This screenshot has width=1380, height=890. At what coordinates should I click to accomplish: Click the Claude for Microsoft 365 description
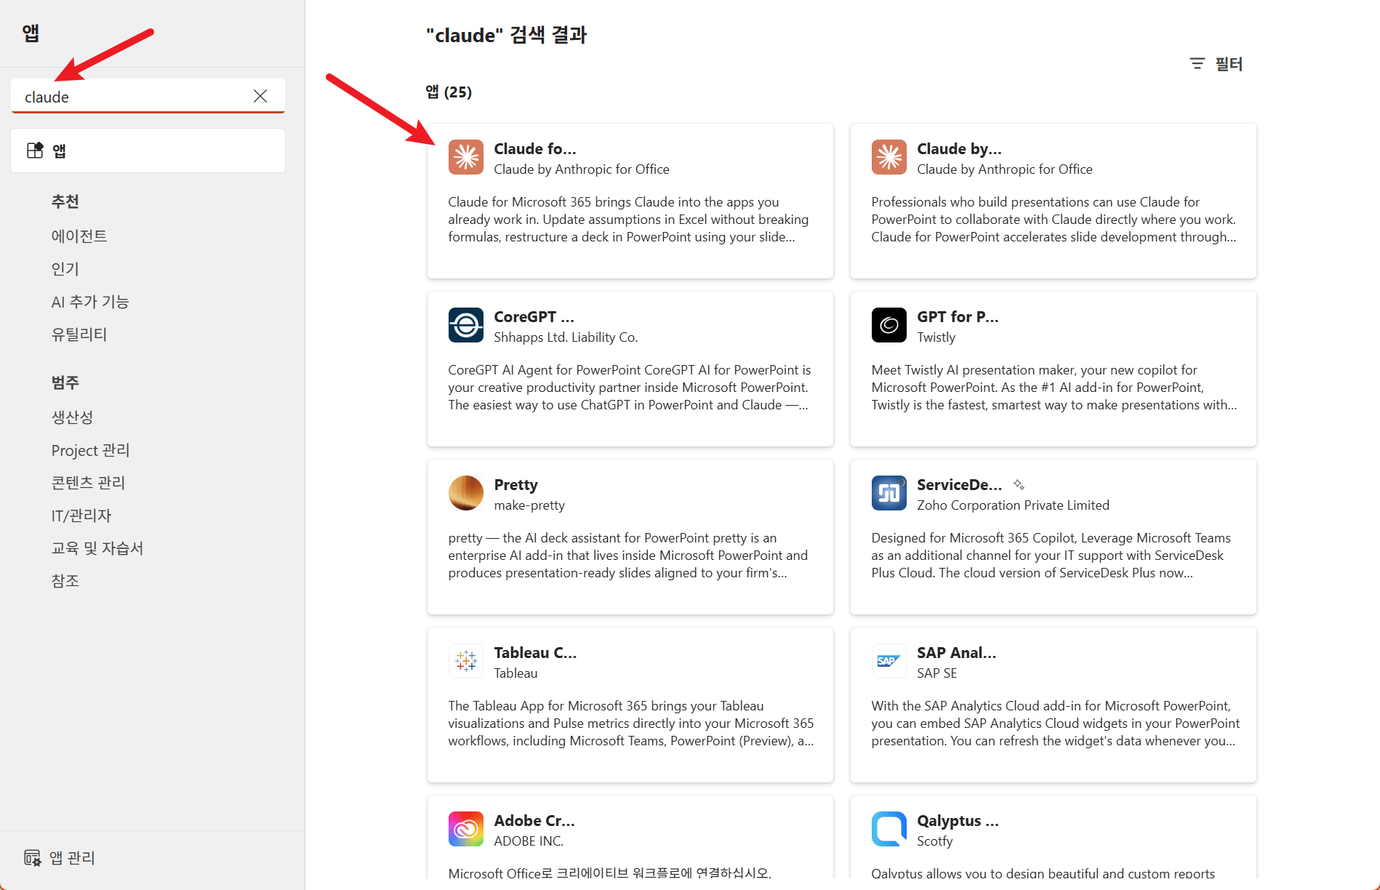tap(629, 219)
